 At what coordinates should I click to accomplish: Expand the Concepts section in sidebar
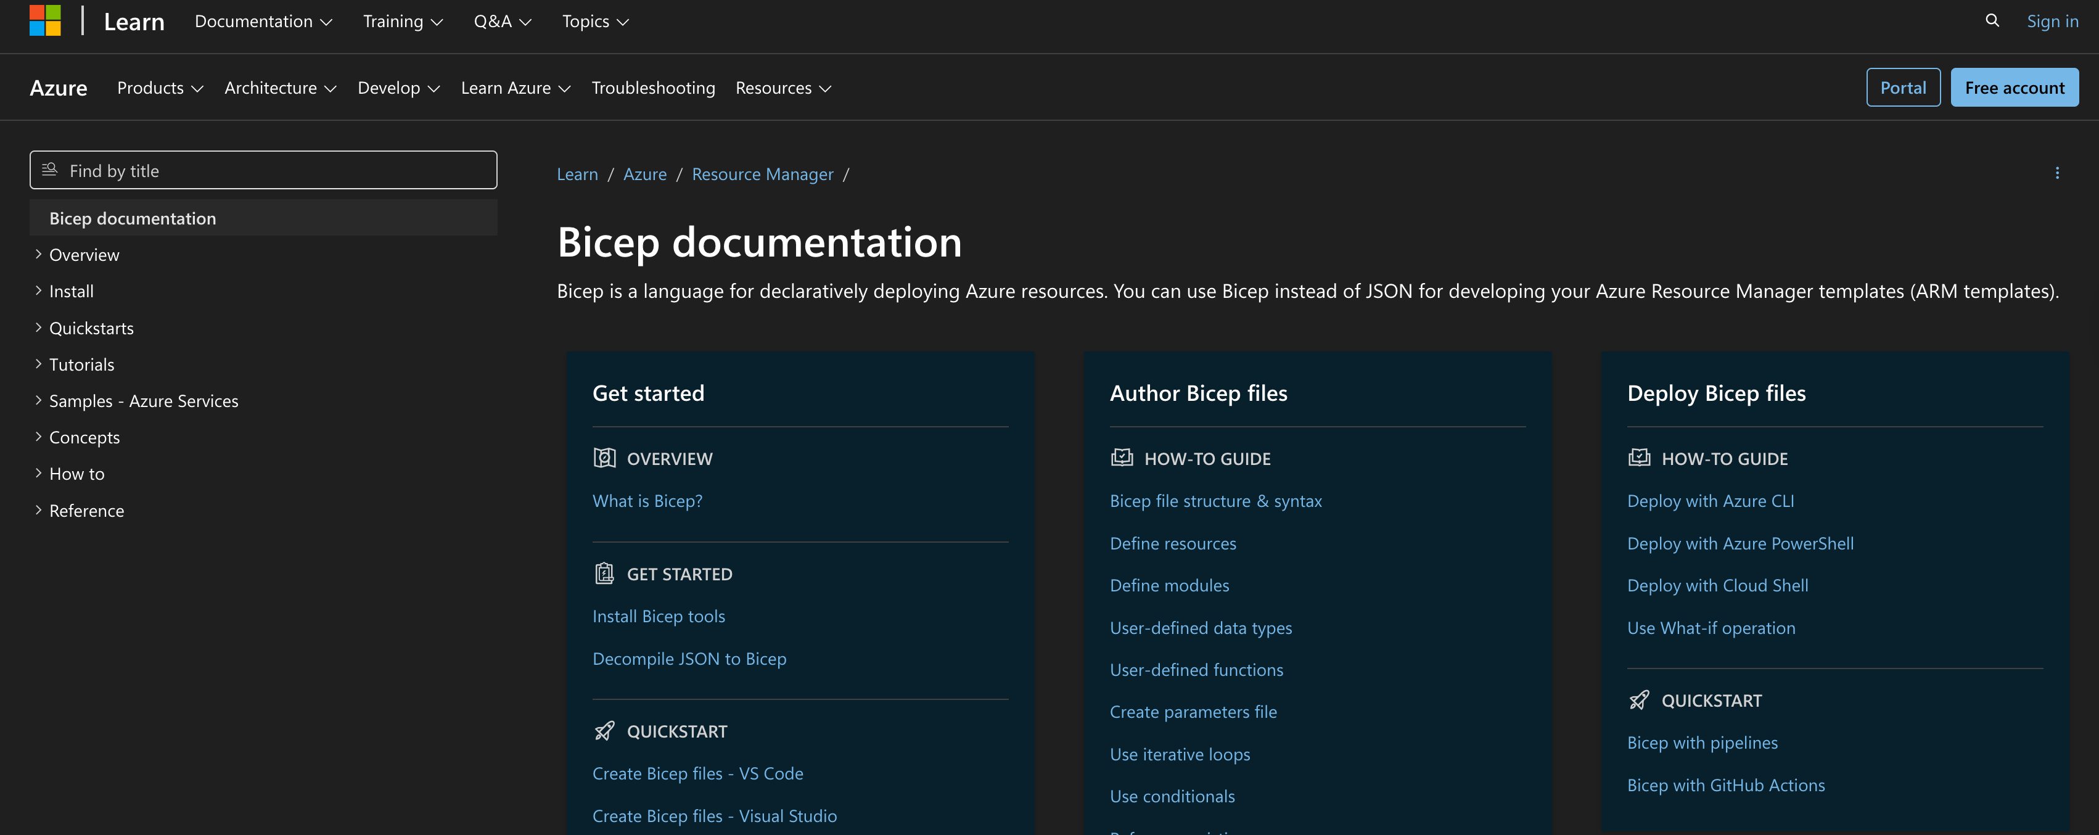point(38,437)
